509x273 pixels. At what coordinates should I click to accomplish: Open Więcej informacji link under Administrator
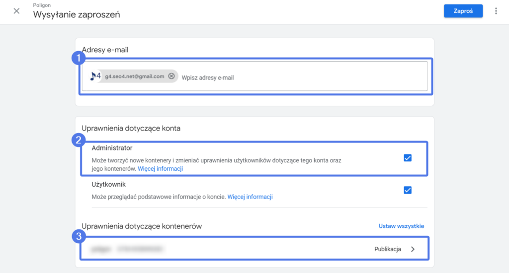pos(160,169)
